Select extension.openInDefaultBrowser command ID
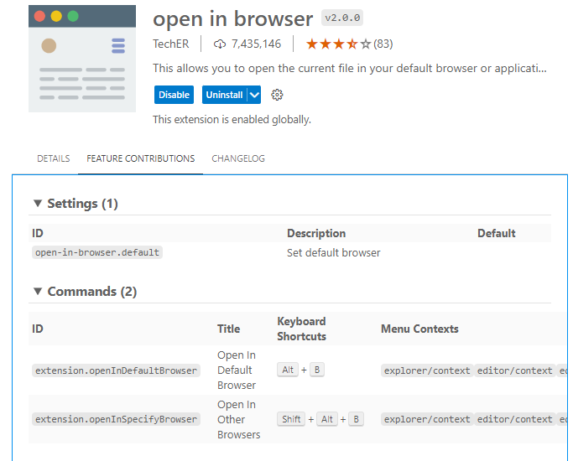 pos(116,370)
